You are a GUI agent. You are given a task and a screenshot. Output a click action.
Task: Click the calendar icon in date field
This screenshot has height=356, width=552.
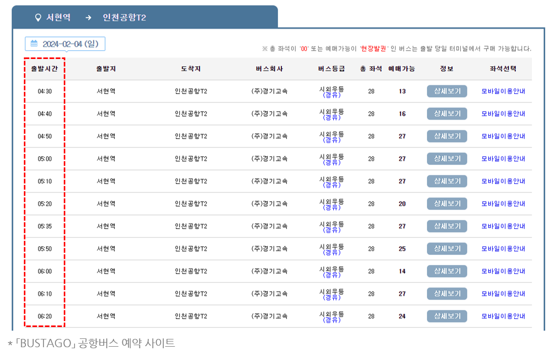(x=34, y=43)
